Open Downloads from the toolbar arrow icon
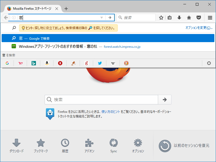Image resolution: width=216 pixels, height=162 pixels. point(179,17)
